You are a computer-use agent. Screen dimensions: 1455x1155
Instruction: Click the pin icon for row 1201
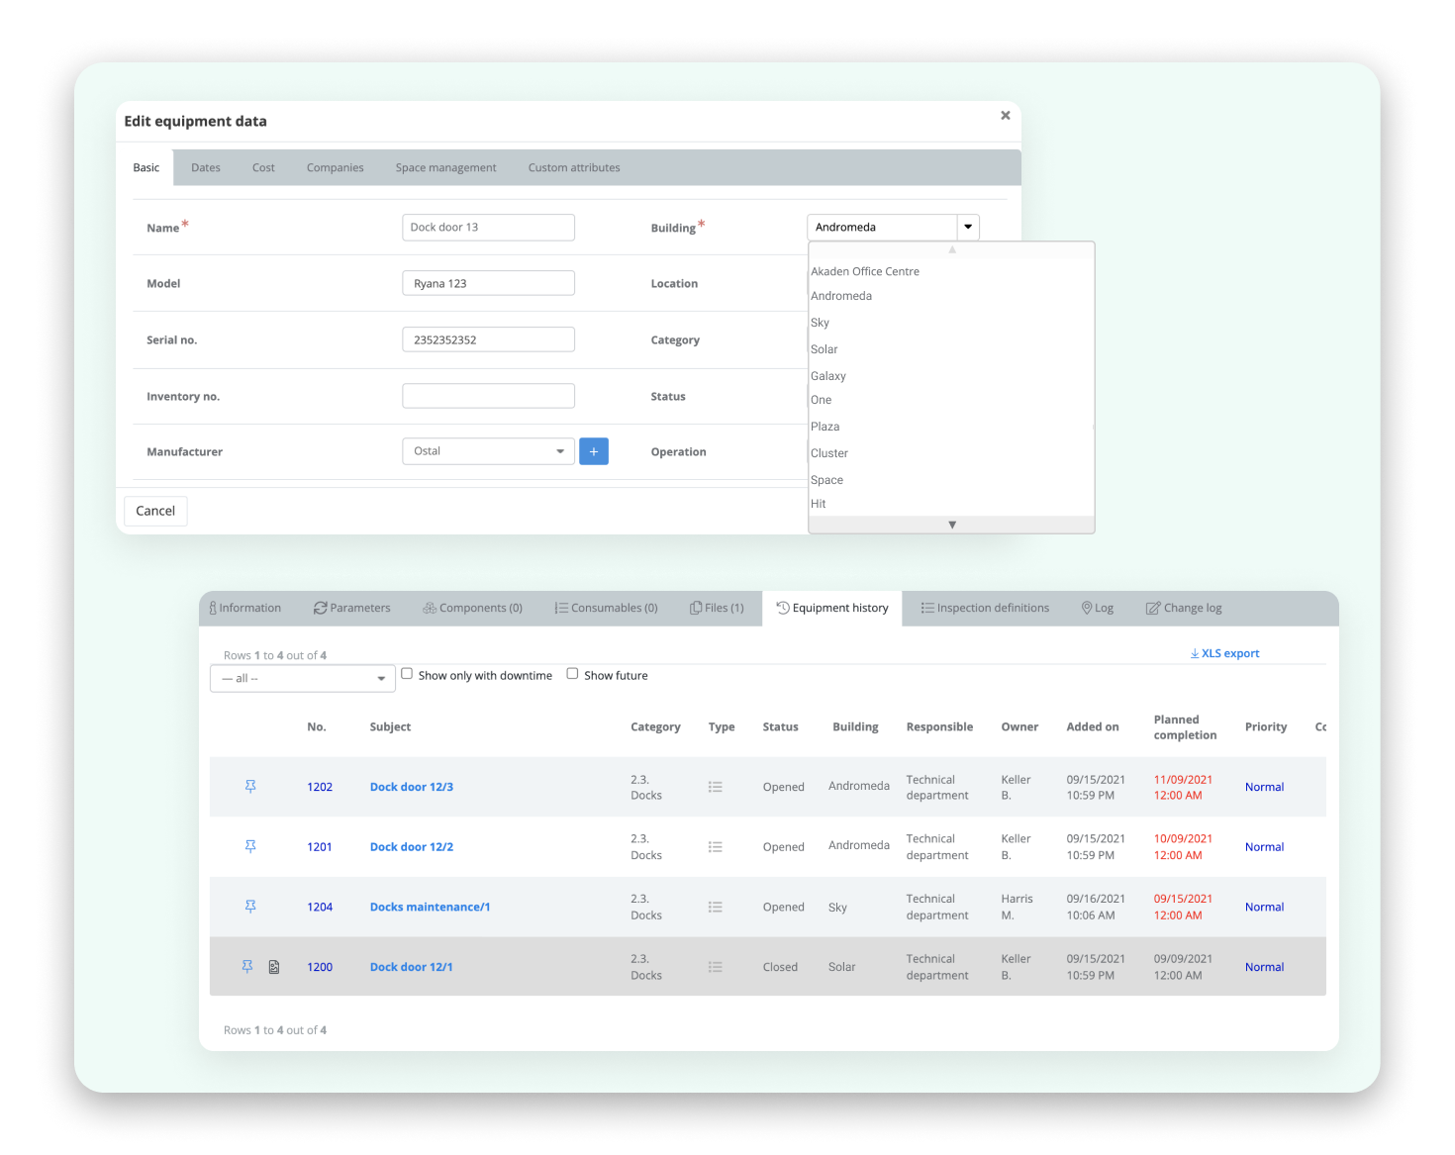click(x=250, y=847)
